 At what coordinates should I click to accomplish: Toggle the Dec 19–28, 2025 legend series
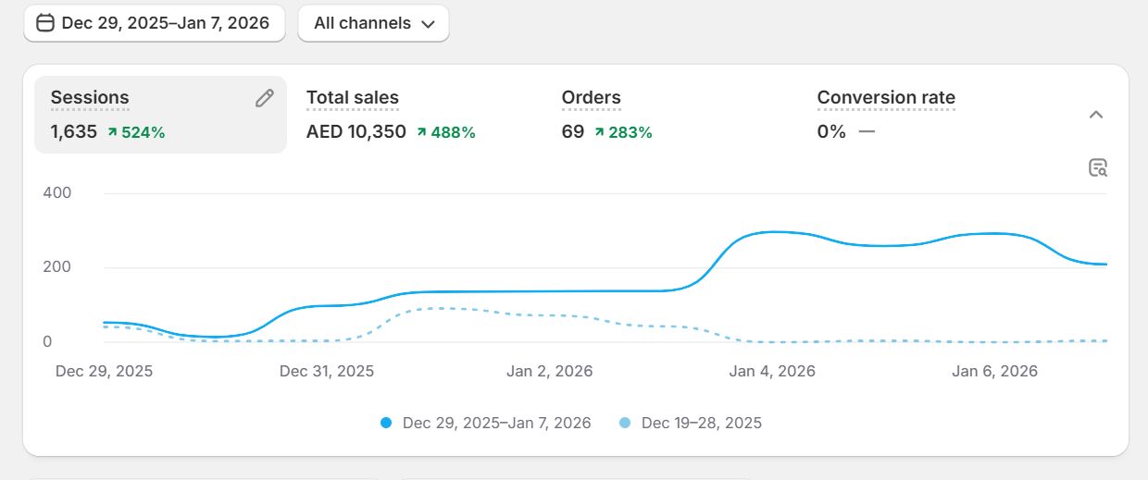point(701,423)
